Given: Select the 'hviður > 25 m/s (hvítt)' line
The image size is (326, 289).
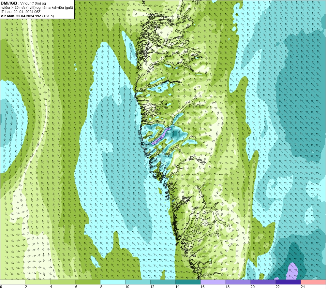Looking at the screenshot, I should (x=18, y=8).
